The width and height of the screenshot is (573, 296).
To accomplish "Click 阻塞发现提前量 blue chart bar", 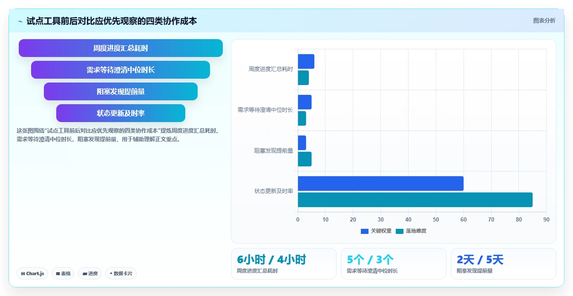I will click(x=302, y=143).
